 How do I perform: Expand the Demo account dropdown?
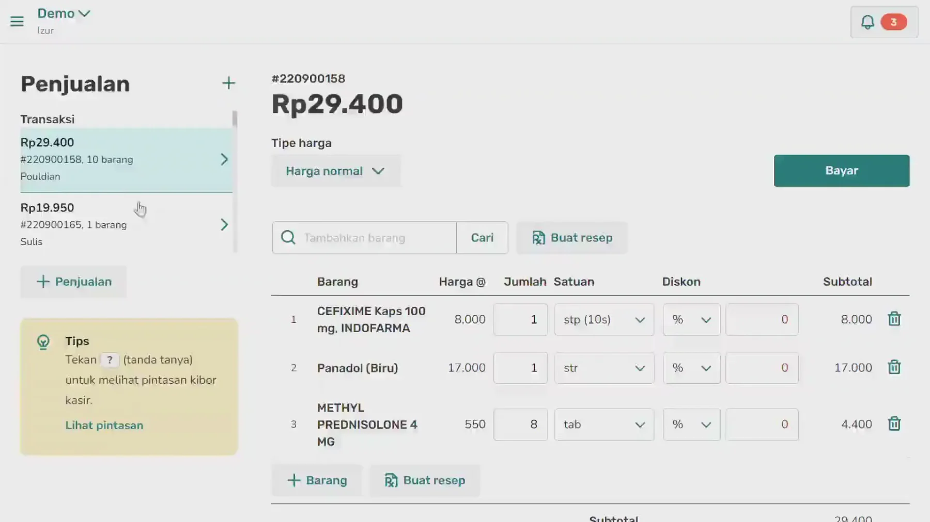coord(64,13)
